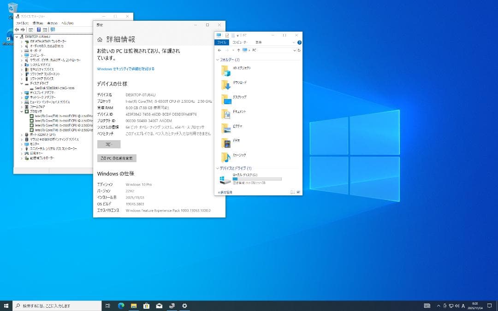Select Monitors (モニター) tree item
Viewport: 498px width, 311px height.
(x=35, y=144)
